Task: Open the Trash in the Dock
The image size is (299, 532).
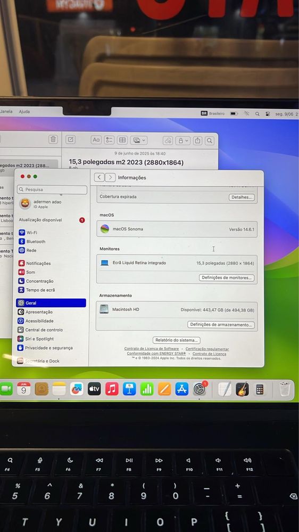Action: [x=285, y=389]
